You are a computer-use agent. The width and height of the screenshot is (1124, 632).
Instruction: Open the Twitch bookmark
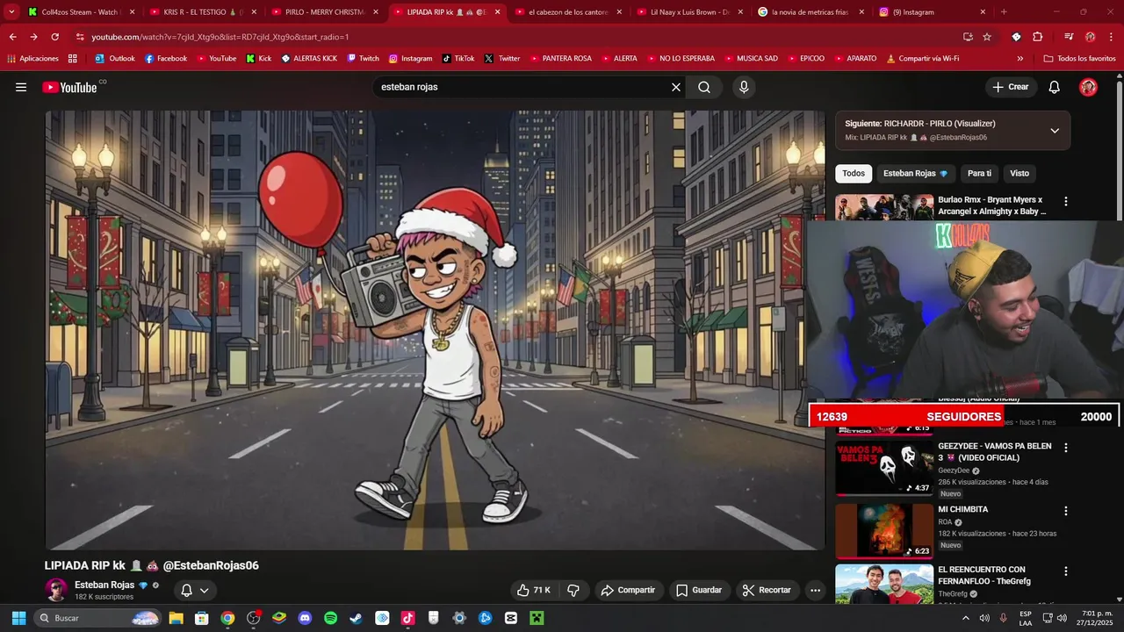(363, 59)
